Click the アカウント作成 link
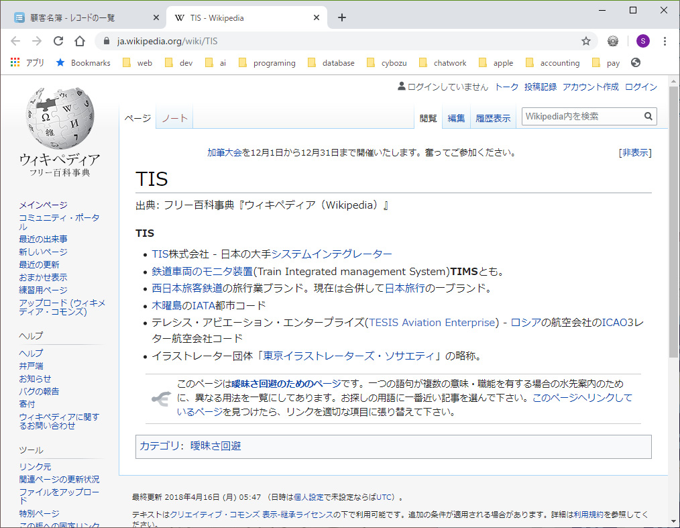This screenshot has width=680, height=528. (x=591, y=87)
